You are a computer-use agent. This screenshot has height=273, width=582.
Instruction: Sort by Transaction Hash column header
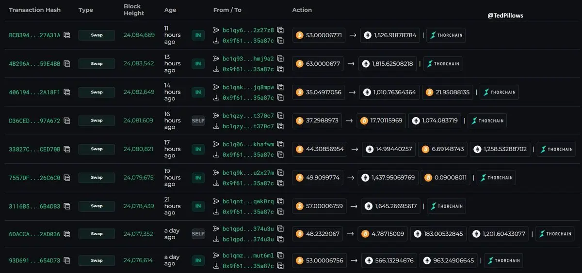[35, 10]
